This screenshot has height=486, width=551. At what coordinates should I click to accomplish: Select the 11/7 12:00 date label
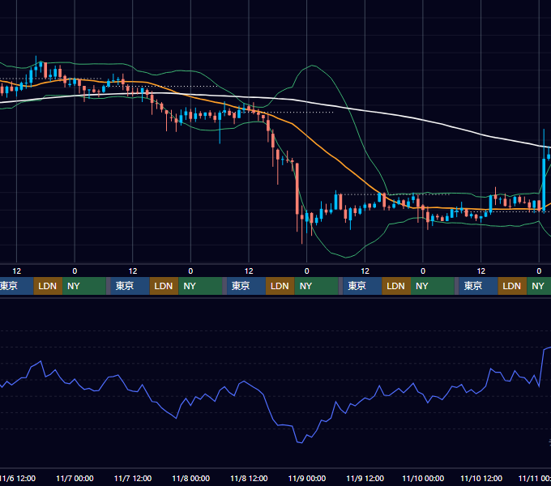click(133, 478)
